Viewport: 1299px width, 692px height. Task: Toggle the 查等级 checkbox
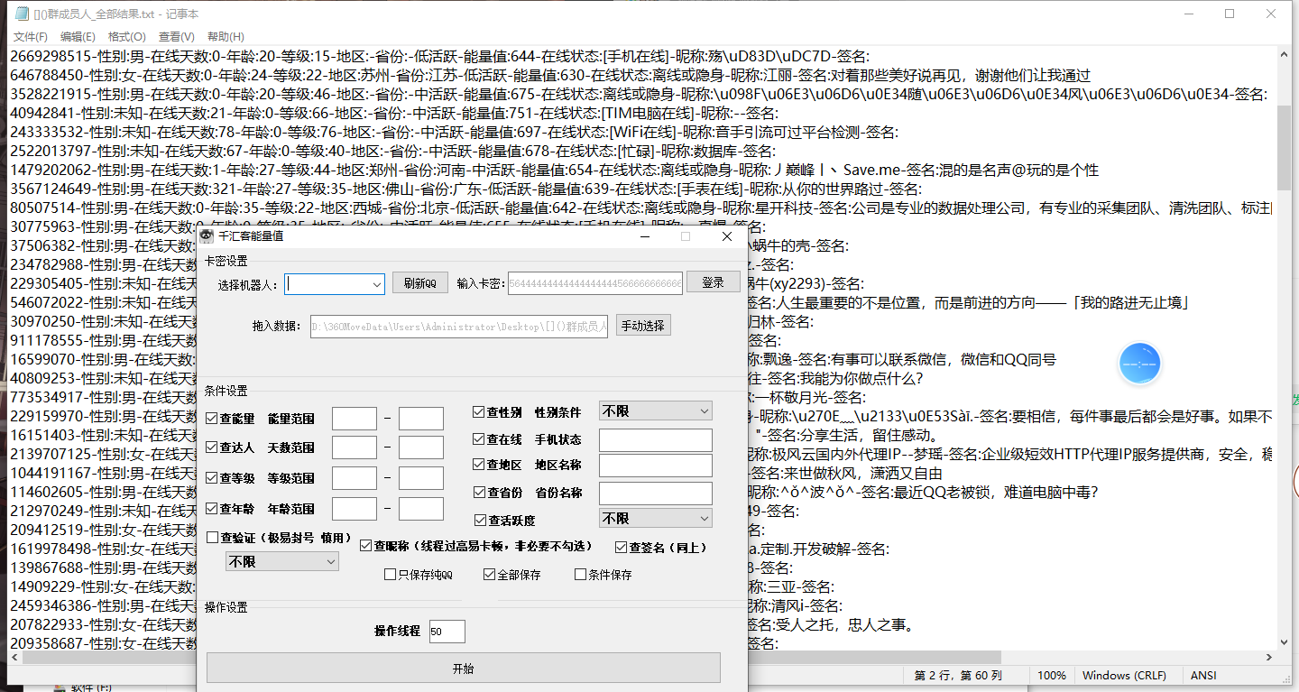point(212,478)
